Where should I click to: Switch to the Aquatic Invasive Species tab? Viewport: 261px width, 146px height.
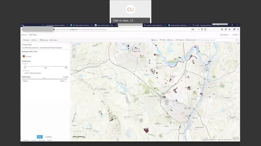155,25
